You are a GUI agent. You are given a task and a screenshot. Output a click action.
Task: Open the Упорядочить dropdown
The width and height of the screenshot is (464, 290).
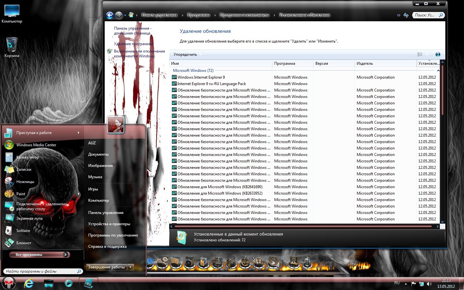tap(187, 54)
